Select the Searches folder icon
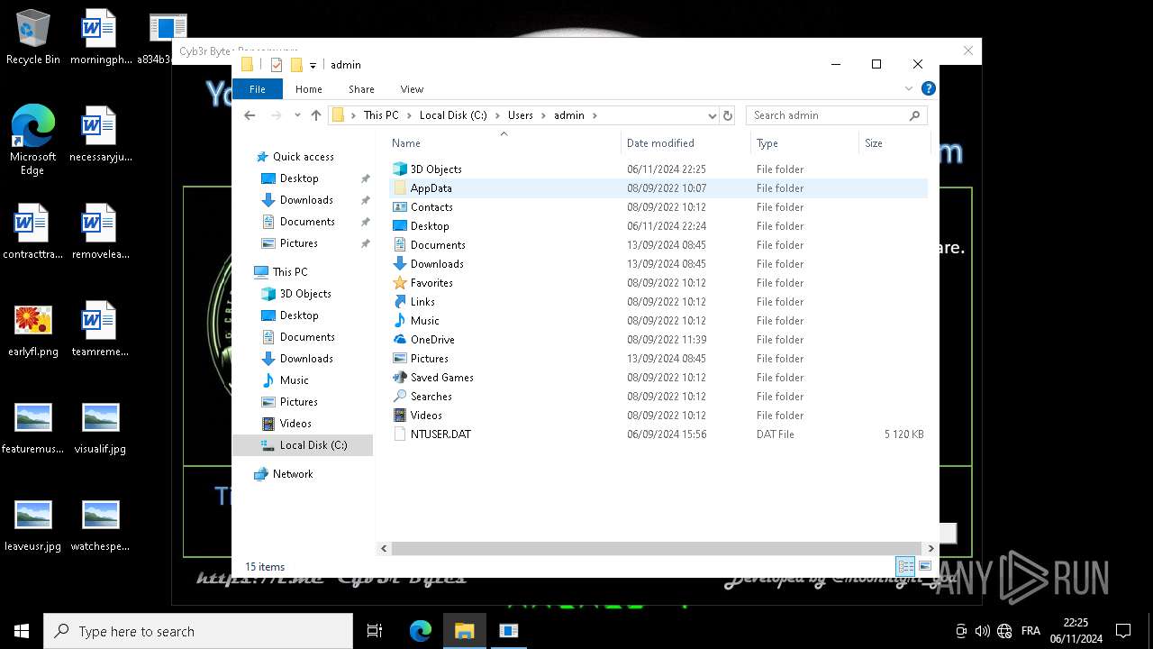The width and height of the screenshot is (1153, 649). pyautogui.click(x=400, y=397)
